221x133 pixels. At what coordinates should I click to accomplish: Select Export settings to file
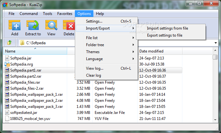[165, 35]
